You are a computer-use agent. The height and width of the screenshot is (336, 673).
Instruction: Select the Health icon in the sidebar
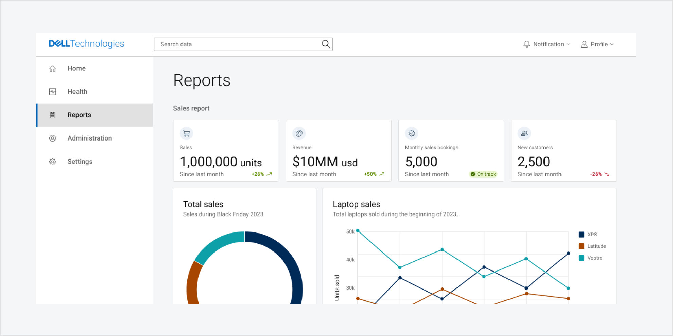tap(53, 91)
